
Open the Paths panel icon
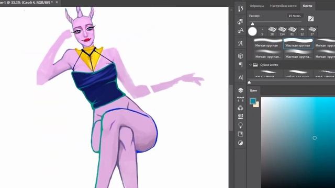pyautogui.click(x=240, y=99)
